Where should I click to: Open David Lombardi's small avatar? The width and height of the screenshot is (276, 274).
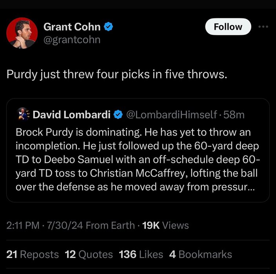pyautogui.click(x=24, y=114)
